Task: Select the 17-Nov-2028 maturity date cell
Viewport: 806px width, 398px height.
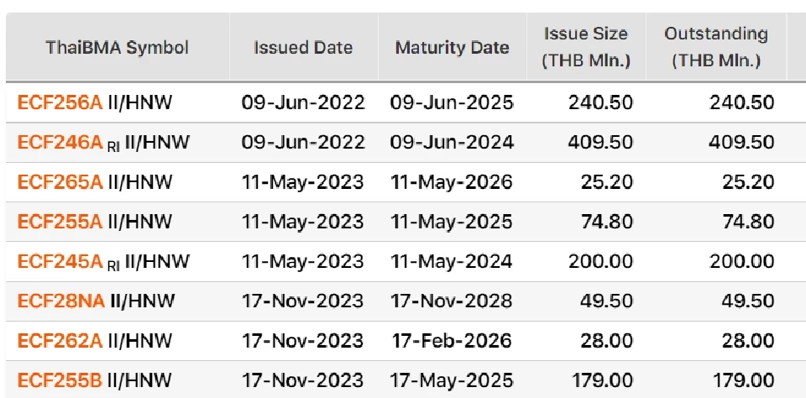Action: click(452, 301)
